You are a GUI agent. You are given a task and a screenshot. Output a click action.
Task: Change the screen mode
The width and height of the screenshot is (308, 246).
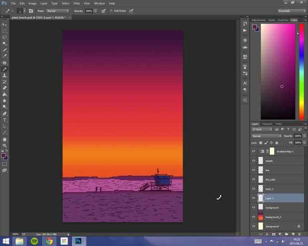(x=4, y=170)
